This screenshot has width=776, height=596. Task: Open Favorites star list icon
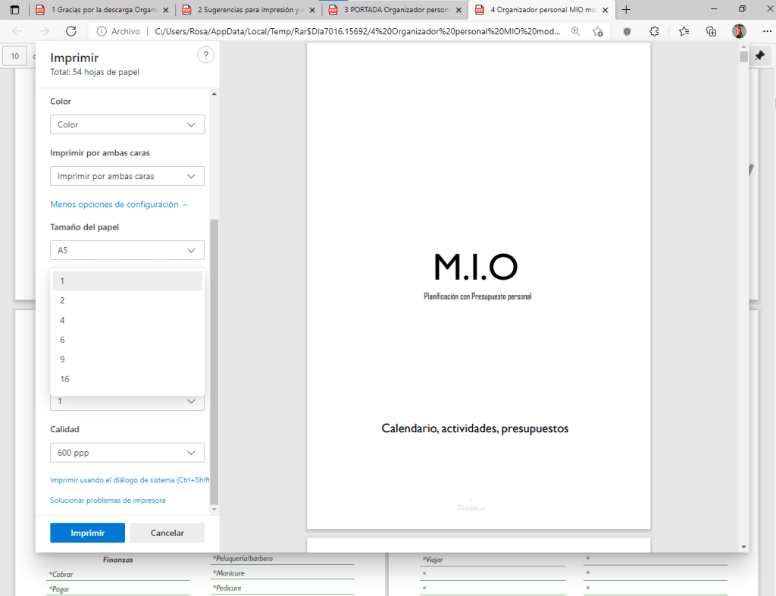point(684,31)
